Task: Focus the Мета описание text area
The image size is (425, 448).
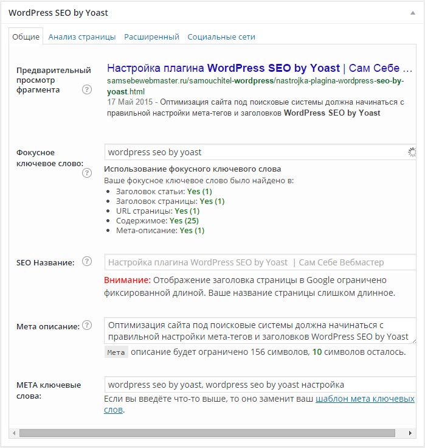Action: tap(260, 331)
